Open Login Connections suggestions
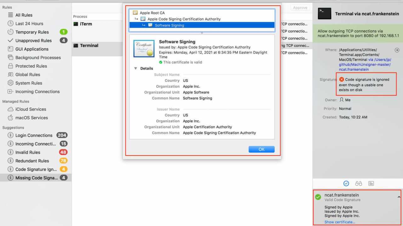This screenshot has height=226, width=403. click(x=34, y=135)
